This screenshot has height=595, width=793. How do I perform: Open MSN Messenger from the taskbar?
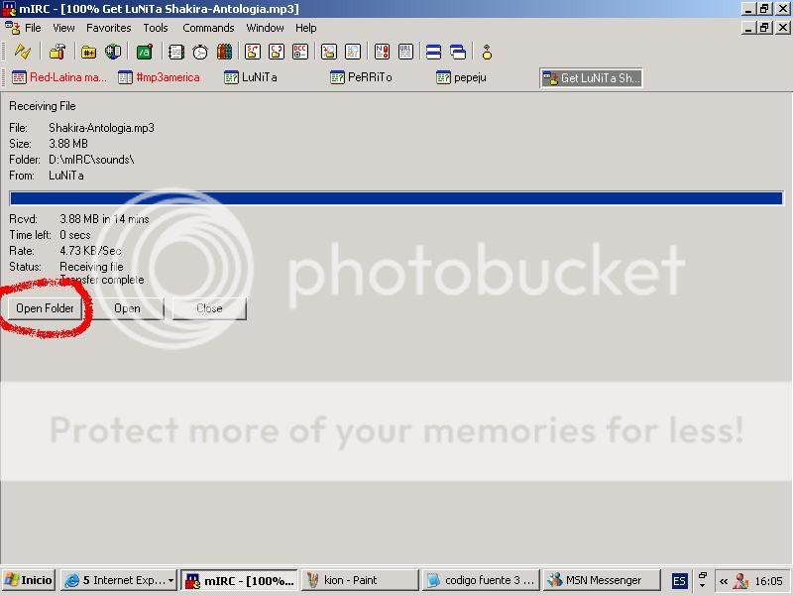[602, 580]
